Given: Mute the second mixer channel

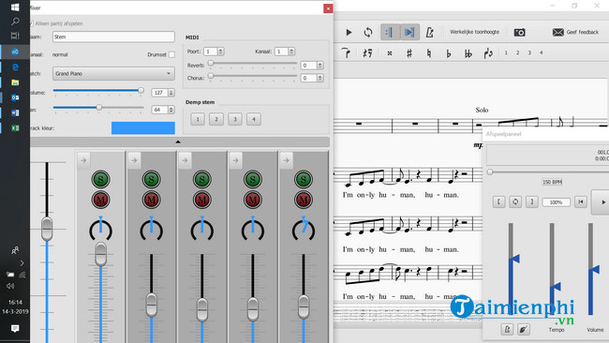Looking at the screenshot, I should tap(152, 200).
